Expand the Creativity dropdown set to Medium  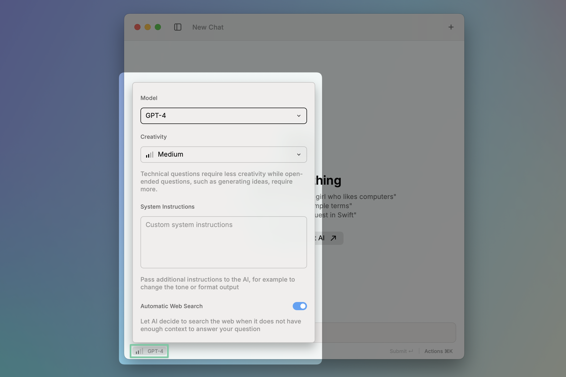pos(224,155)
